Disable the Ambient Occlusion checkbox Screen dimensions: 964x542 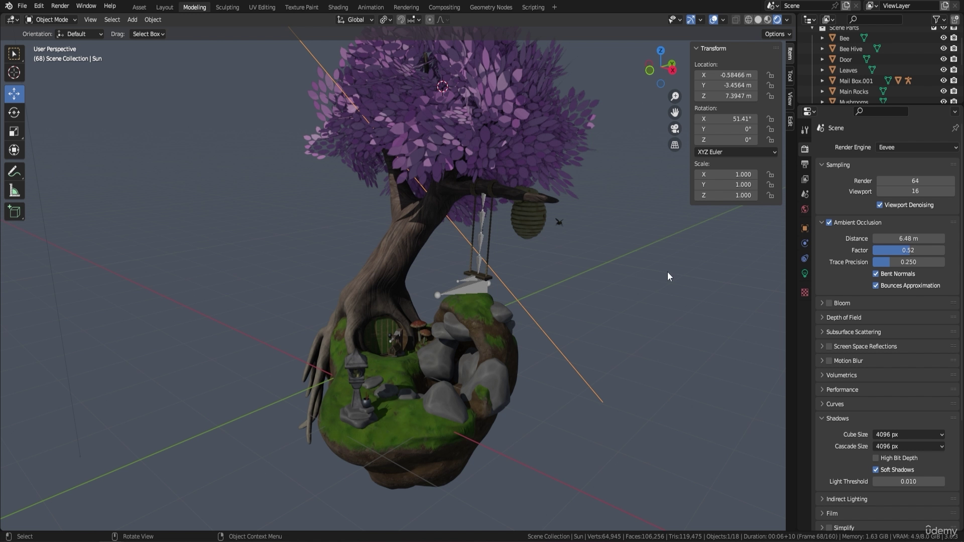coord(829,222)
